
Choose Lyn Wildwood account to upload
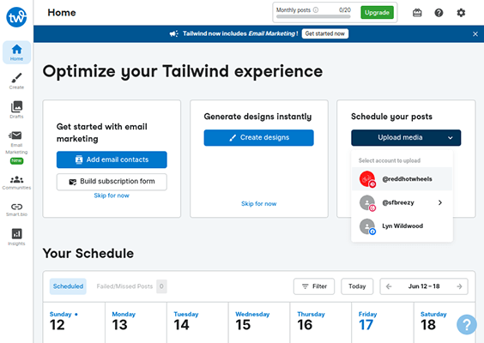[x=402, y=226]
